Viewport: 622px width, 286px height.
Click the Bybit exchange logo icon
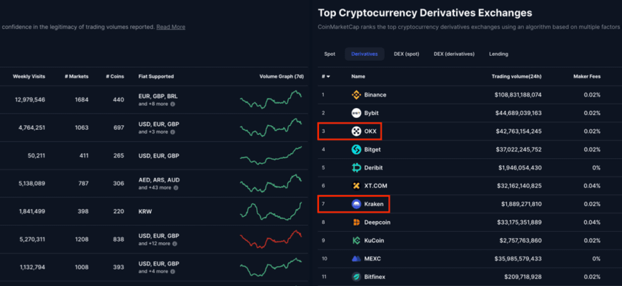[x=356, y=113]
